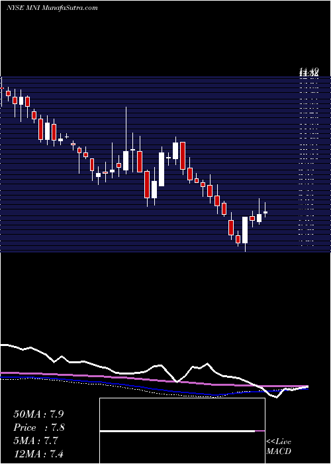Click the purple 50MA line
The height and width of the screenshot is (464, 331).
[x=154, y=380]
